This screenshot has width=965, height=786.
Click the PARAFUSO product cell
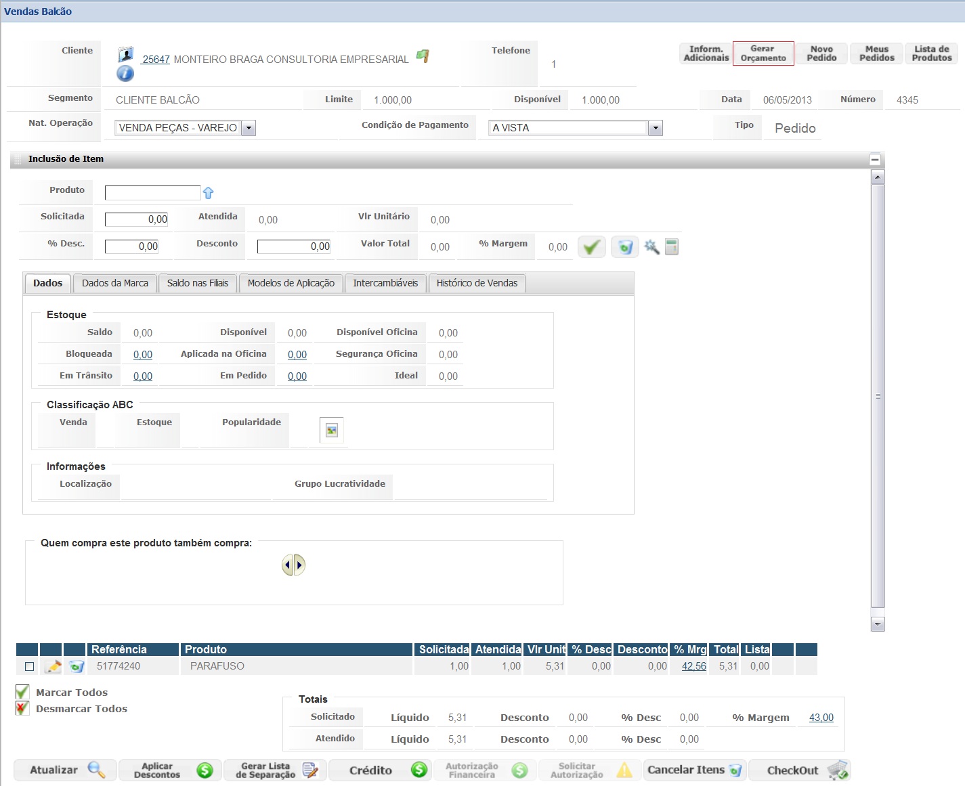[297, 666]
